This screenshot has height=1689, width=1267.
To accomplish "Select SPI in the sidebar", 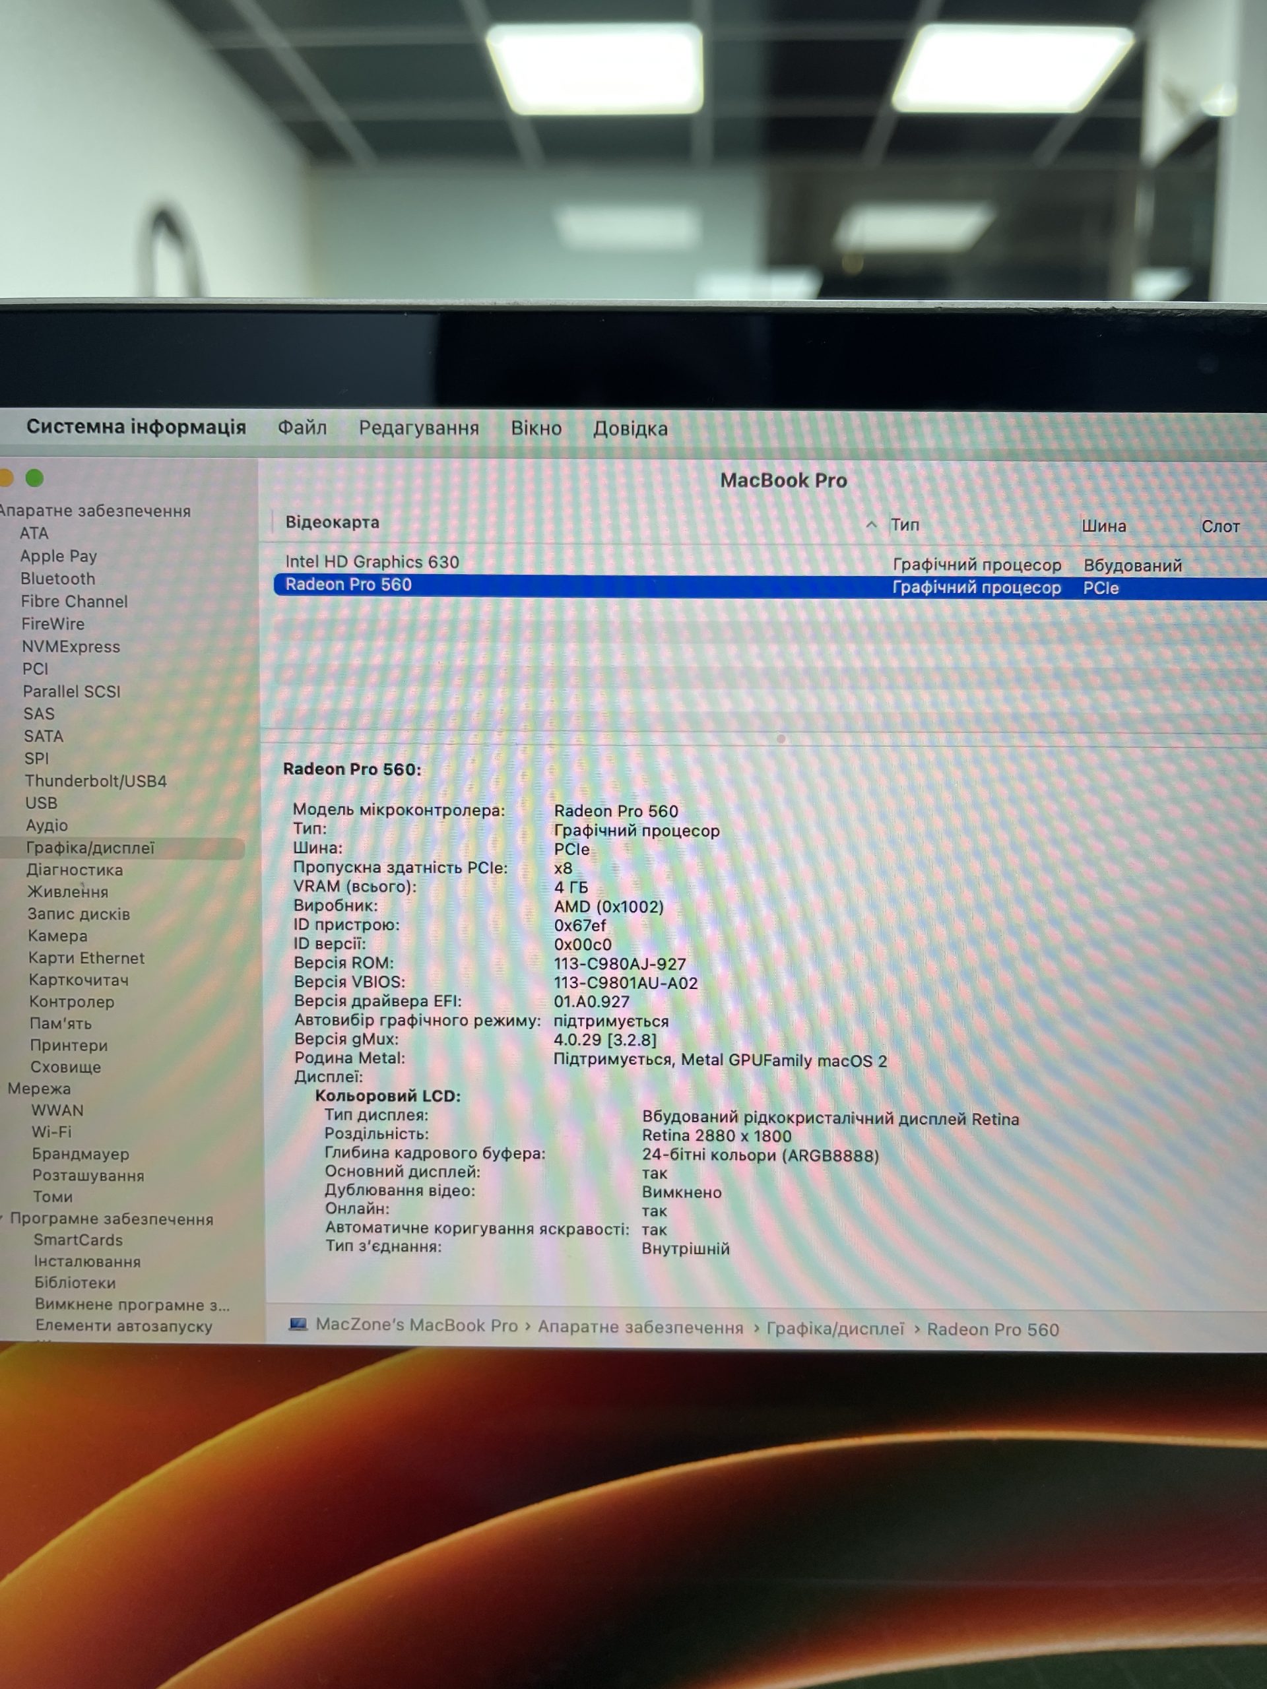I will click(x=37, y=758).
